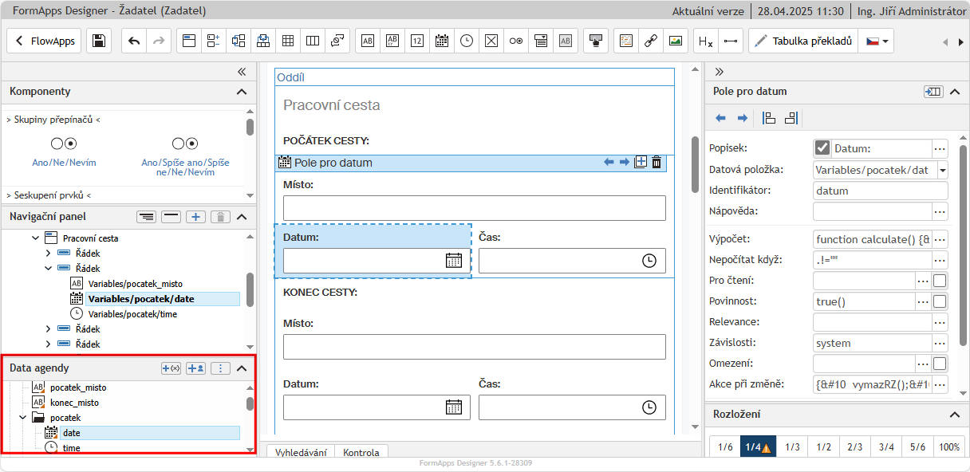
Task: Collapse the left sidebar with double chevron
Action: click(242, 71)
